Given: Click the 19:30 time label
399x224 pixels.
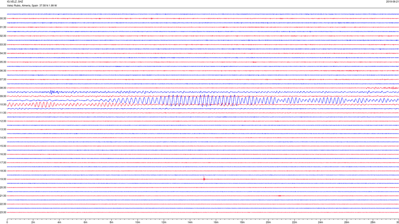Looking at the screenshot, I should [3, 179].
